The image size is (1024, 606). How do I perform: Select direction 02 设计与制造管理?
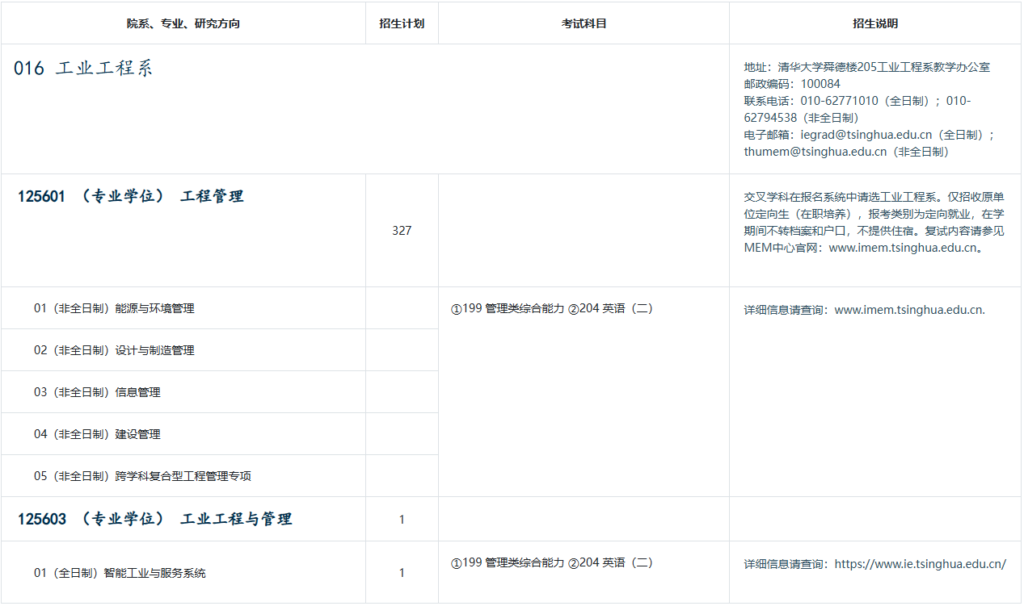click(114, 350)
